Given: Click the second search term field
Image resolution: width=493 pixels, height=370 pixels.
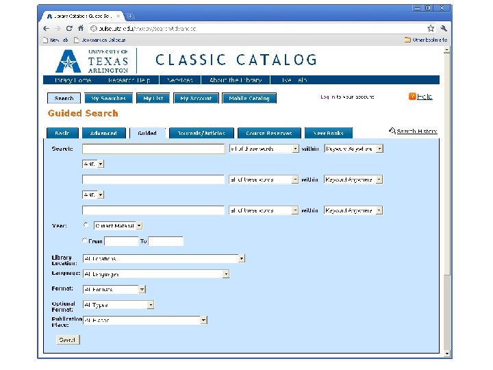Looking at the screenshot, I should click(153, 180).
